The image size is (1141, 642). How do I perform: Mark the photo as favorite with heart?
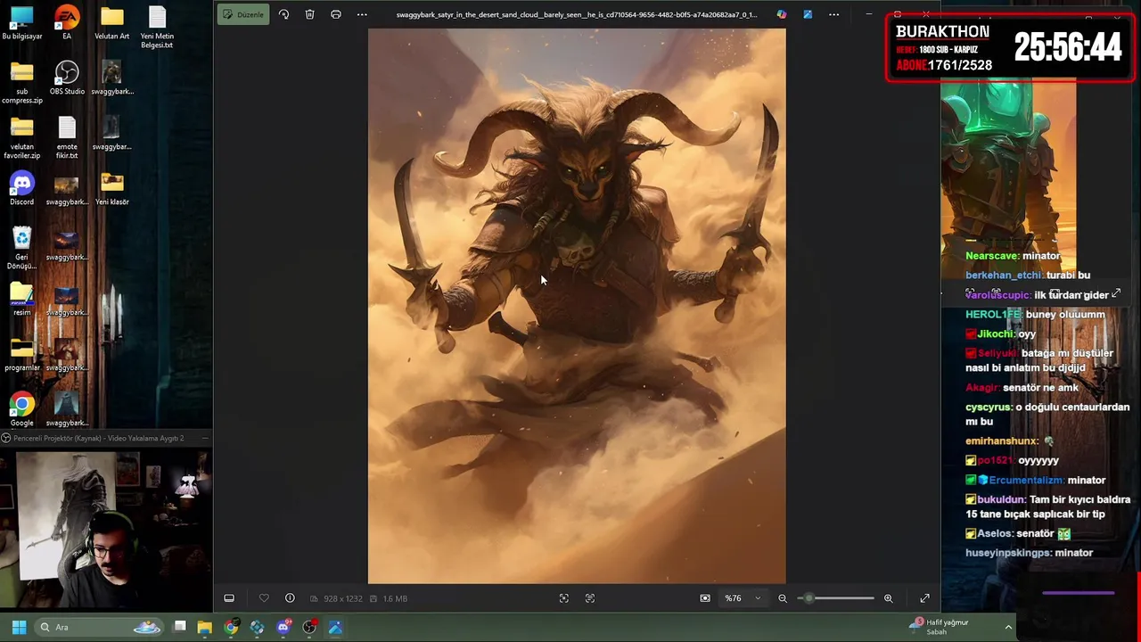264,598
